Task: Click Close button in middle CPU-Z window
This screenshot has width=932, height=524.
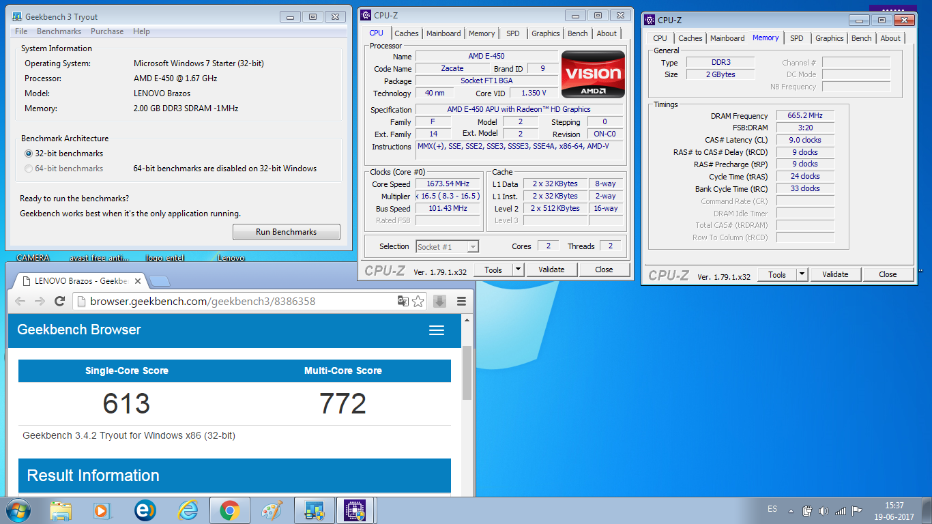Action: (x=604, y=270)
